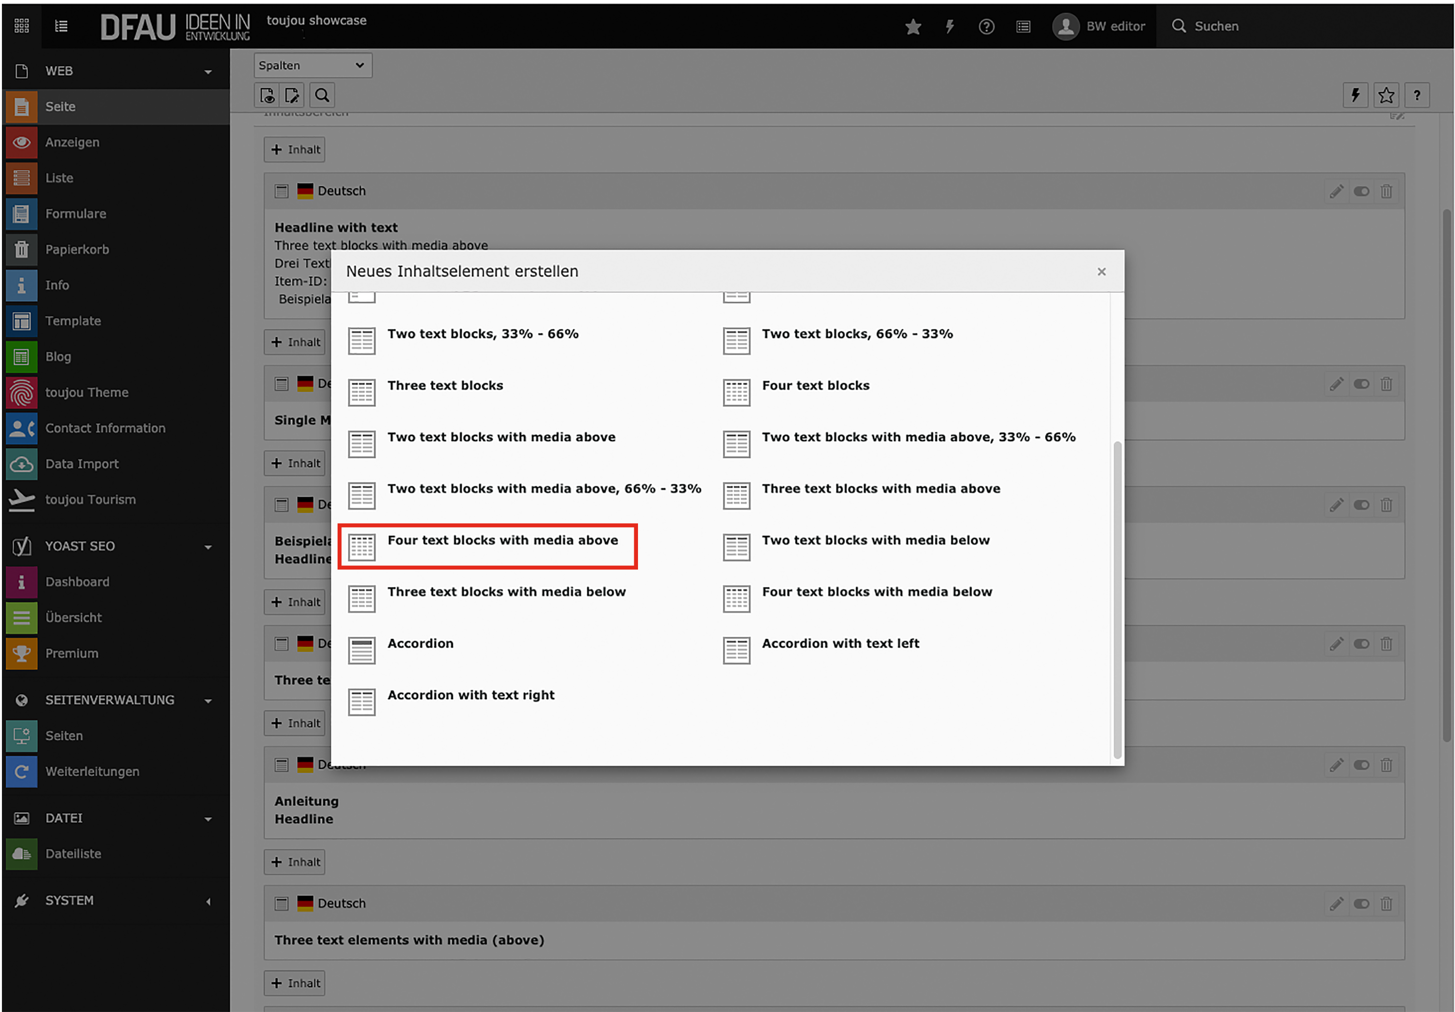
Task: Open the help question mark icon in top bar
Action: pos(986,27)
